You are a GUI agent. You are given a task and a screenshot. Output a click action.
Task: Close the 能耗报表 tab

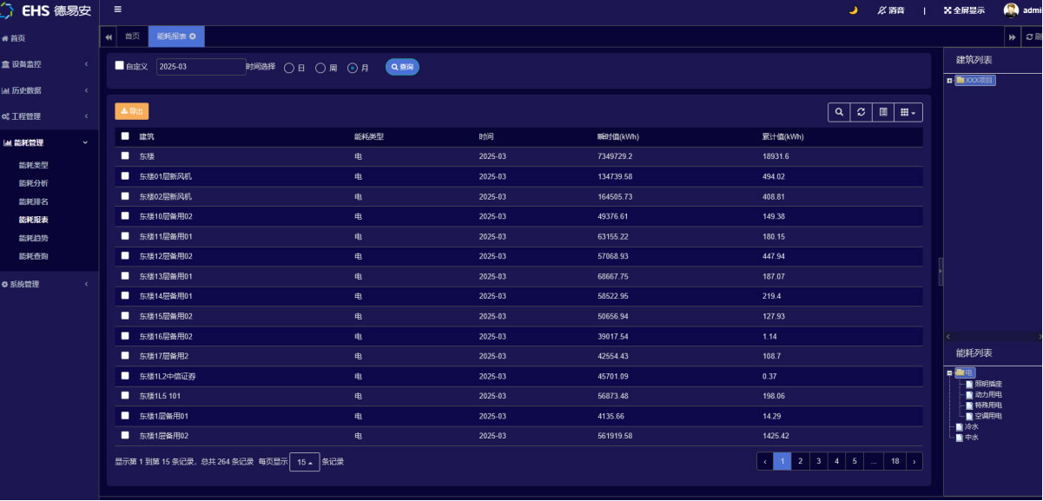coord(193,36)
